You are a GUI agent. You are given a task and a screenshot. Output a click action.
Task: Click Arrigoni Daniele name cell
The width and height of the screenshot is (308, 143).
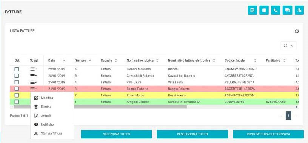pyautogui.click(x=138, y=102)
